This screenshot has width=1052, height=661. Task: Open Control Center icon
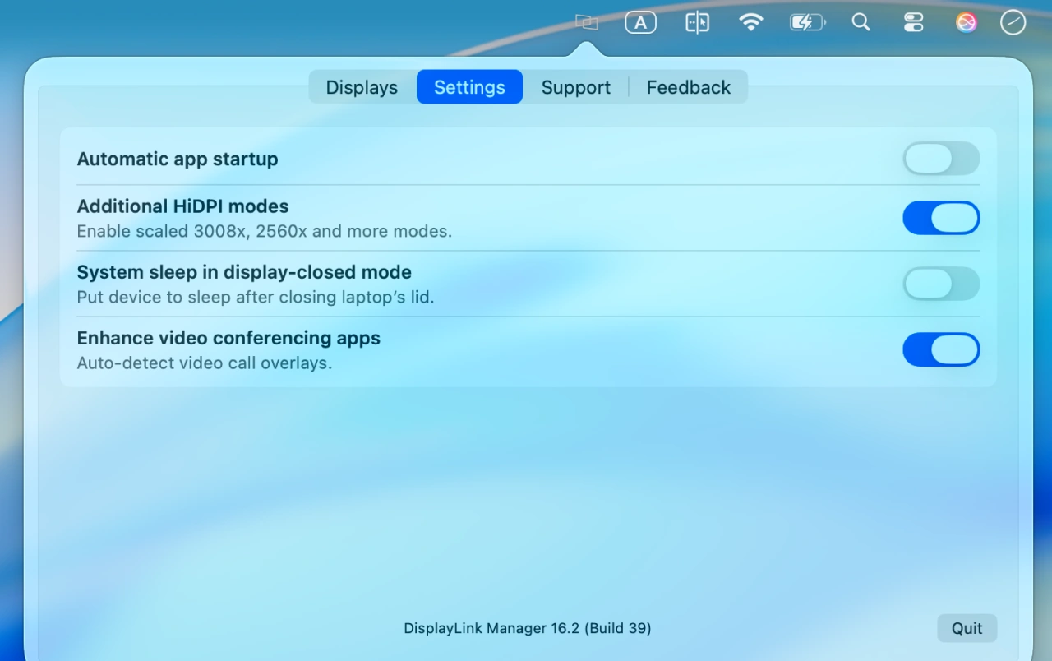913,22
